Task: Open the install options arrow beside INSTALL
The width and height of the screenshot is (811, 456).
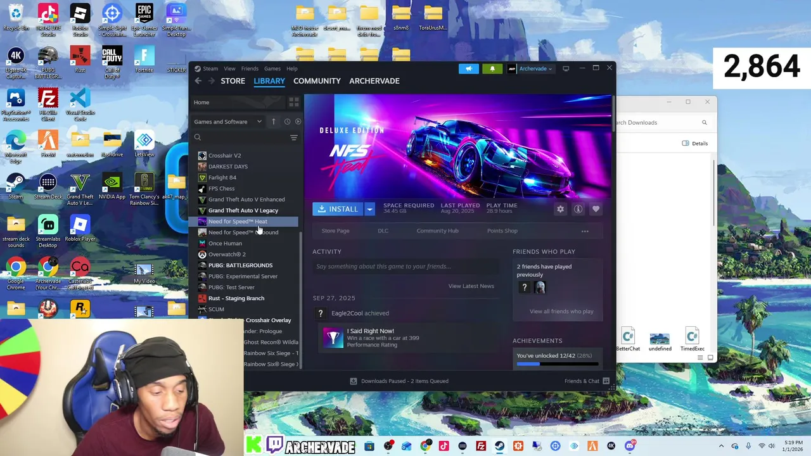Action: pos(369,209)
